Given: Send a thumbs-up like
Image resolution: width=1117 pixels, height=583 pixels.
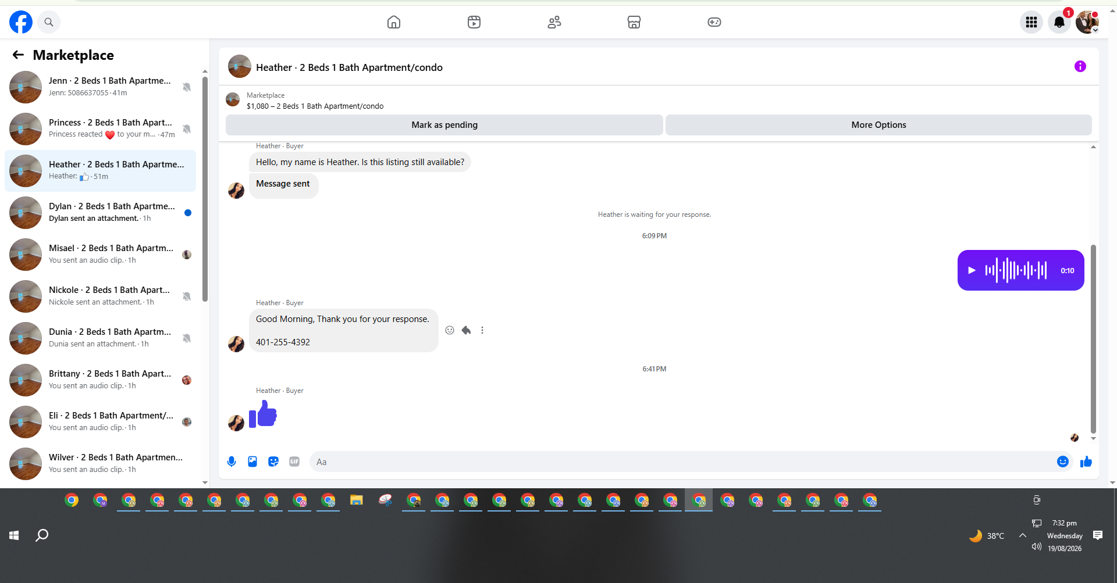Looking at the screenshot, I should [1086, 462].
